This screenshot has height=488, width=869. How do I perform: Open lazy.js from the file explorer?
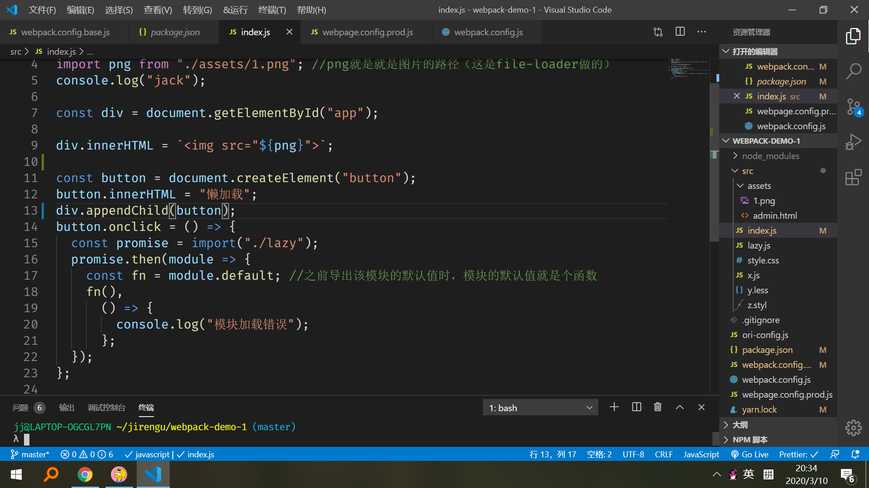click(x=759, y=245)
